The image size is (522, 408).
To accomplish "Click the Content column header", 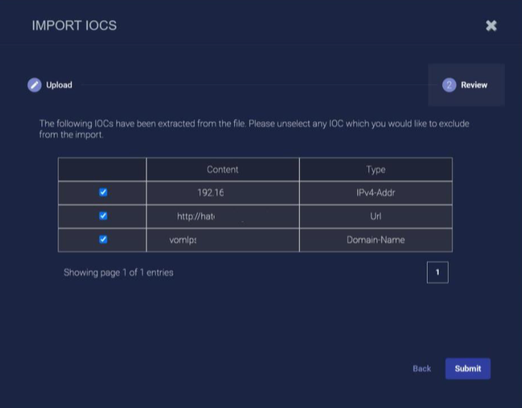I will [x=222, y=169].
